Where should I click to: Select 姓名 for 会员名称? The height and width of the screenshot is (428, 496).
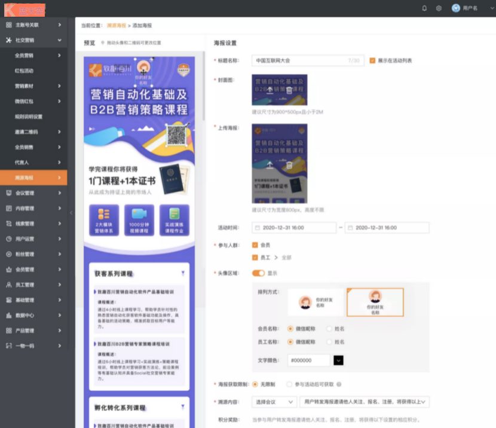pyautogui.click(x=329, y=329)
